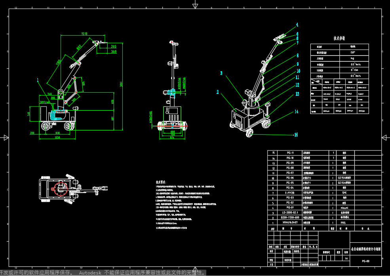Select the 3091 overall height dimension
The image size is (390, 276).
122,84
